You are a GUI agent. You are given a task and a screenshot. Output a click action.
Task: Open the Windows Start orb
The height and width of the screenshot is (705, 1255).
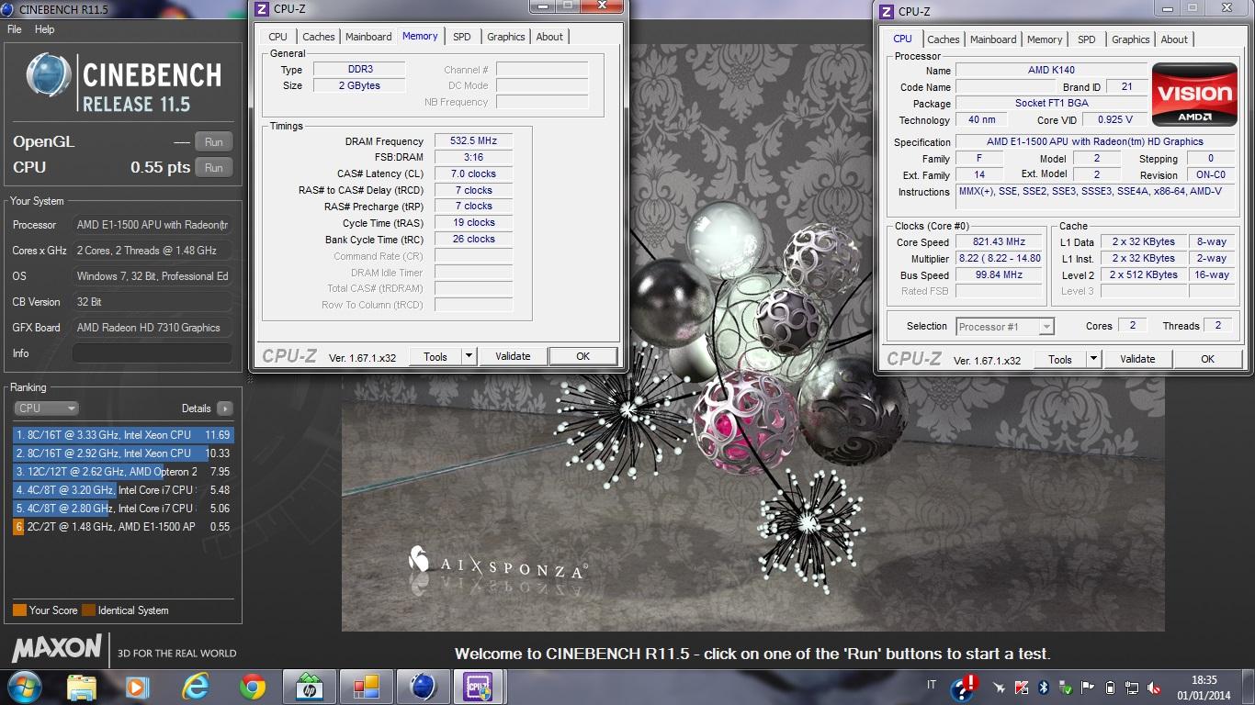coord(24,687)
